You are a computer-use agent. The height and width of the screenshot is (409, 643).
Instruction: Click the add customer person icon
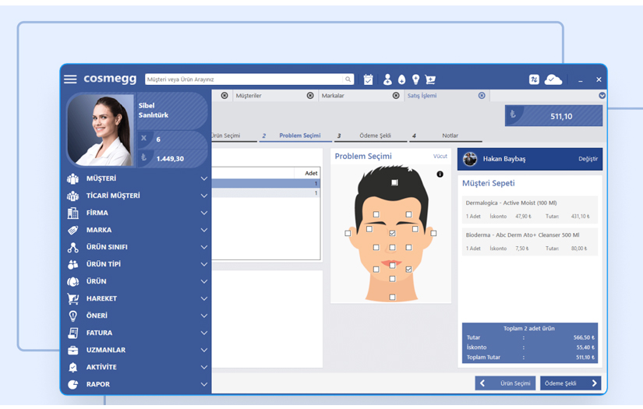click(x=387, y=79)
